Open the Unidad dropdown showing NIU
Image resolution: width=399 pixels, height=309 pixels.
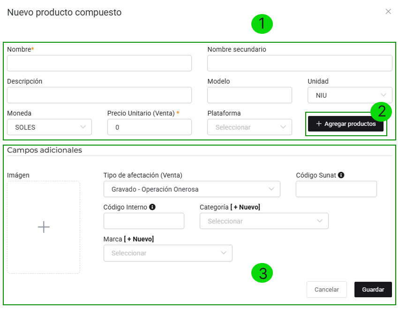coord(350,95)
